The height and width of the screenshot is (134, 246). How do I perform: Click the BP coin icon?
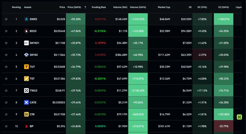tap(26, 126)
